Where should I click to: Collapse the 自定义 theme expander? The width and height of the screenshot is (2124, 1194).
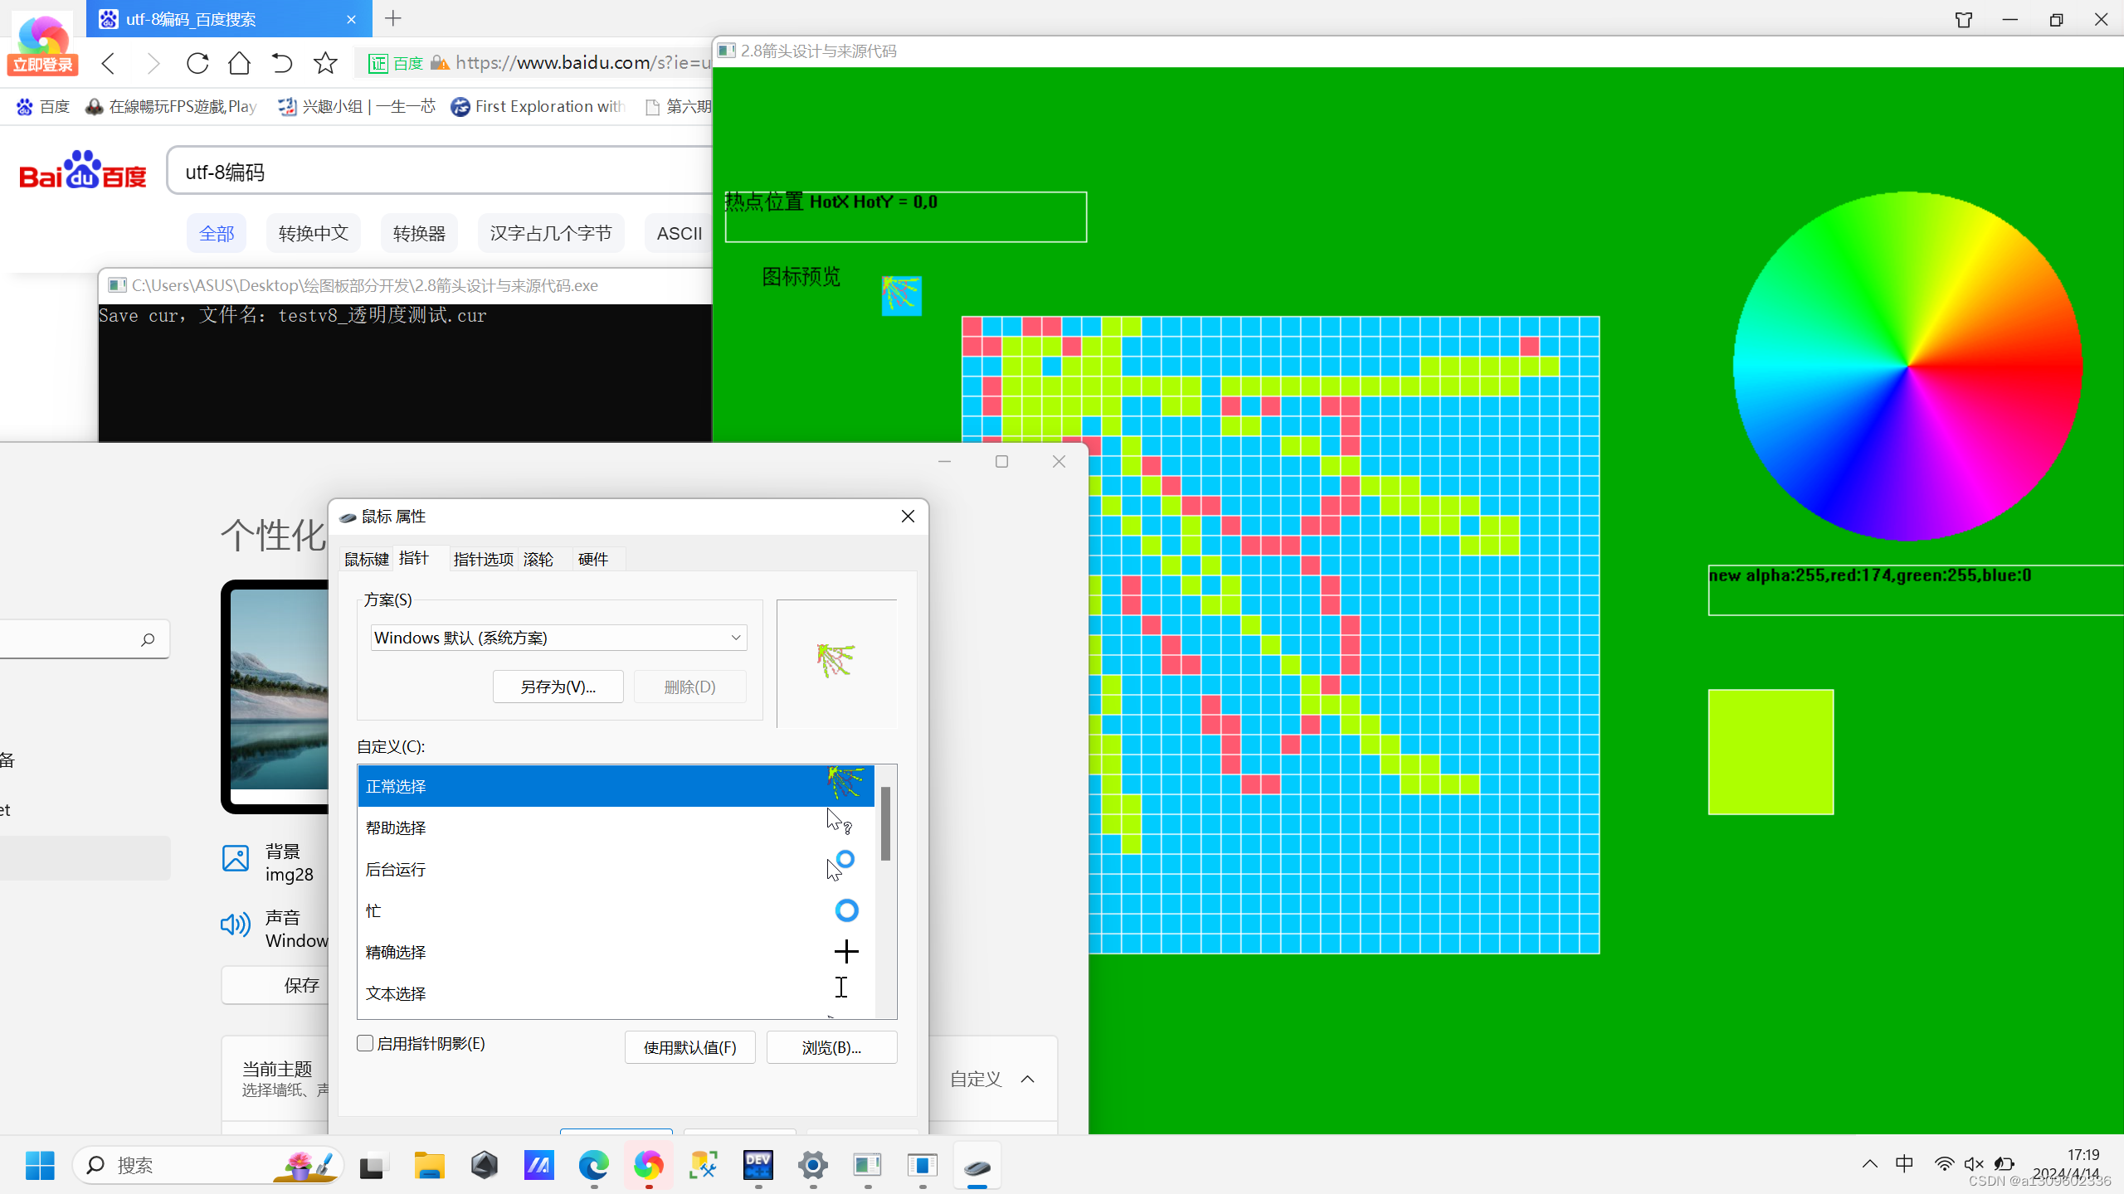tap(1027, 1079)
